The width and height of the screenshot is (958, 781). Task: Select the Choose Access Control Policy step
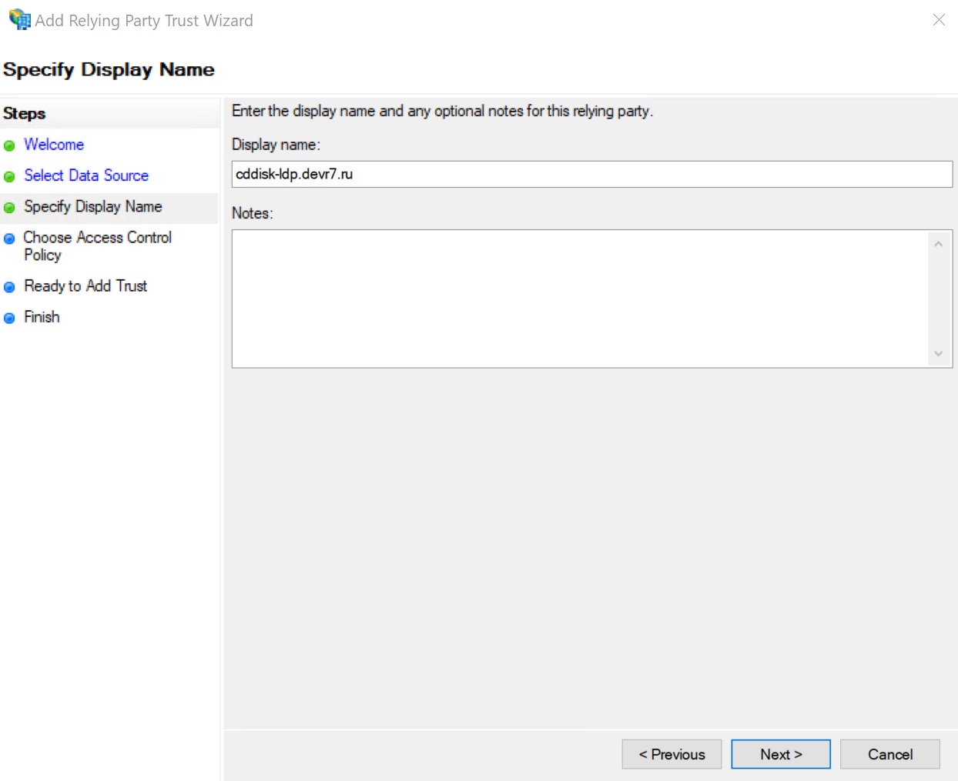coord(98,246)
